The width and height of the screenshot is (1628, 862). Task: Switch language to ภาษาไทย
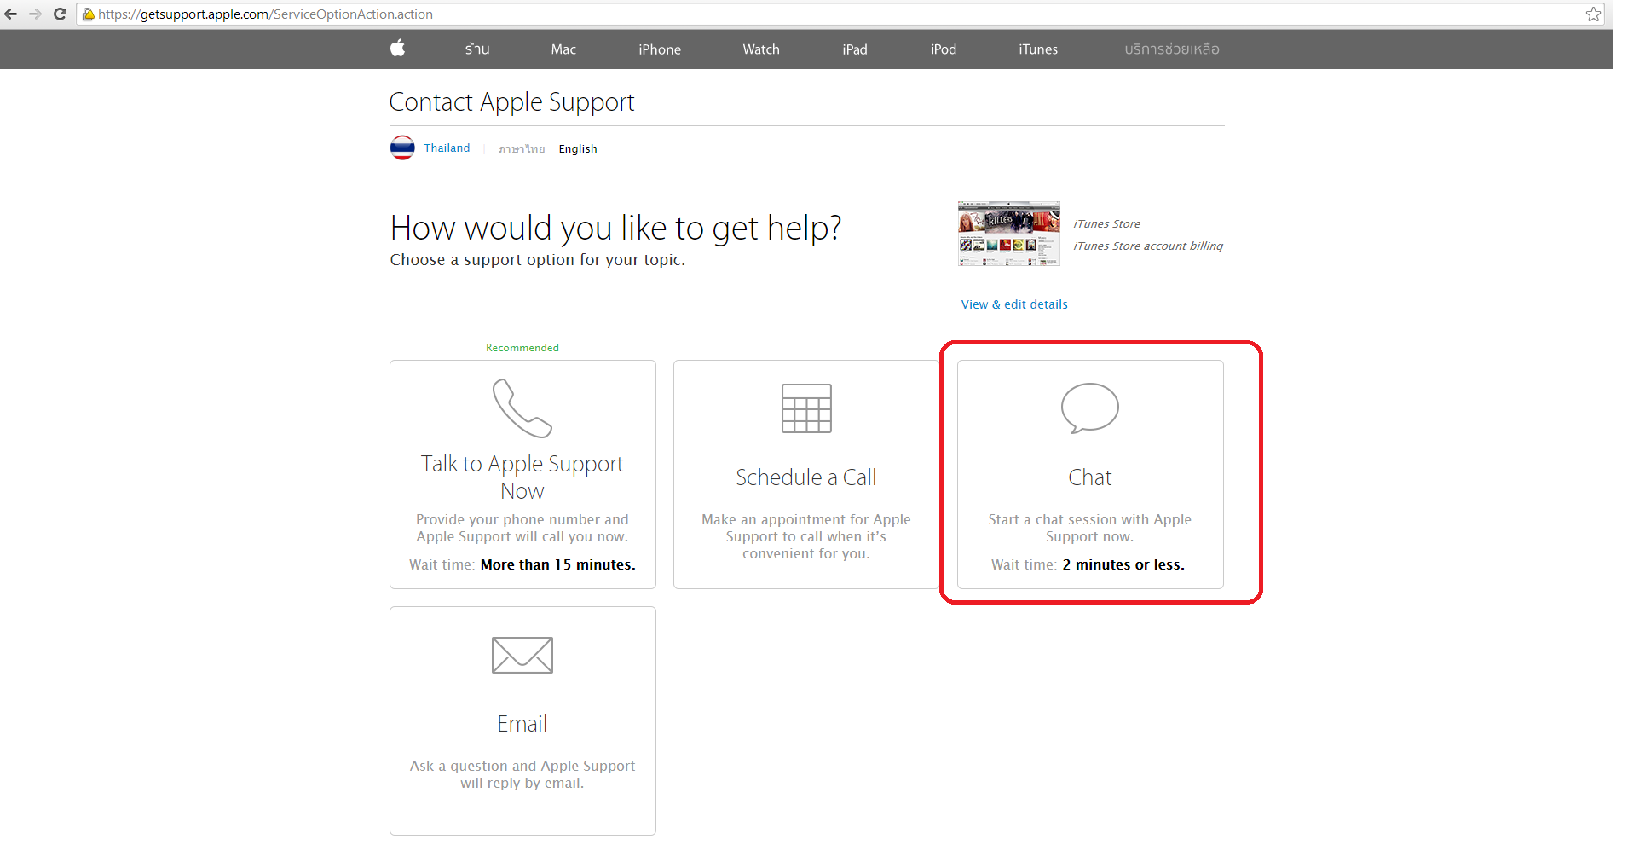[522, 149]
